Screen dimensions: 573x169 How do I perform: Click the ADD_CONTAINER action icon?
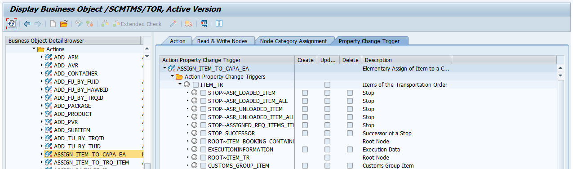49,74
